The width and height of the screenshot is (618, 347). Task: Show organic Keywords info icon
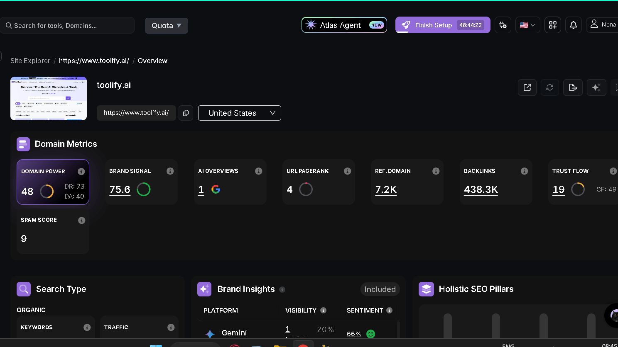[x=87, y=328]
